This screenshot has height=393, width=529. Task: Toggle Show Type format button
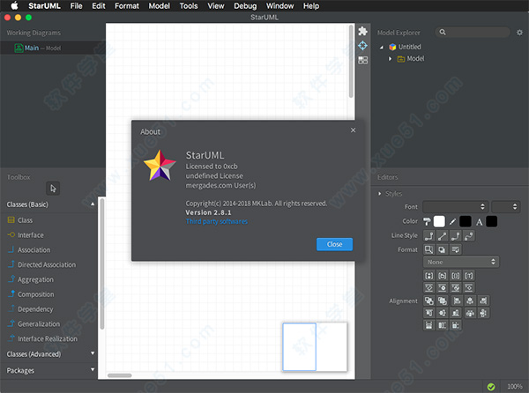[469, 276]
